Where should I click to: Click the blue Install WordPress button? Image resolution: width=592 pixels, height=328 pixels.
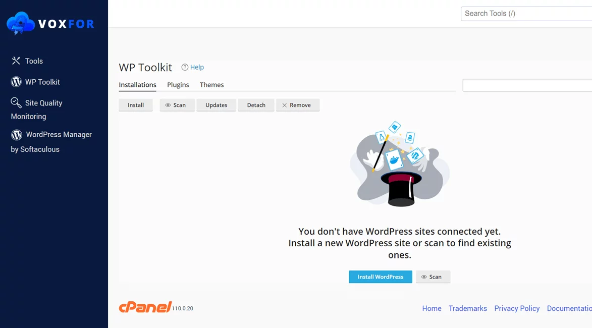click(x=381, y=277)
